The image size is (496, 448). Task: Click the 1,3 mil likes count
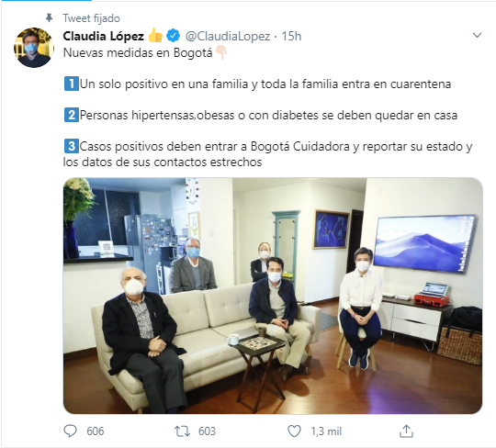click(326, 431)
